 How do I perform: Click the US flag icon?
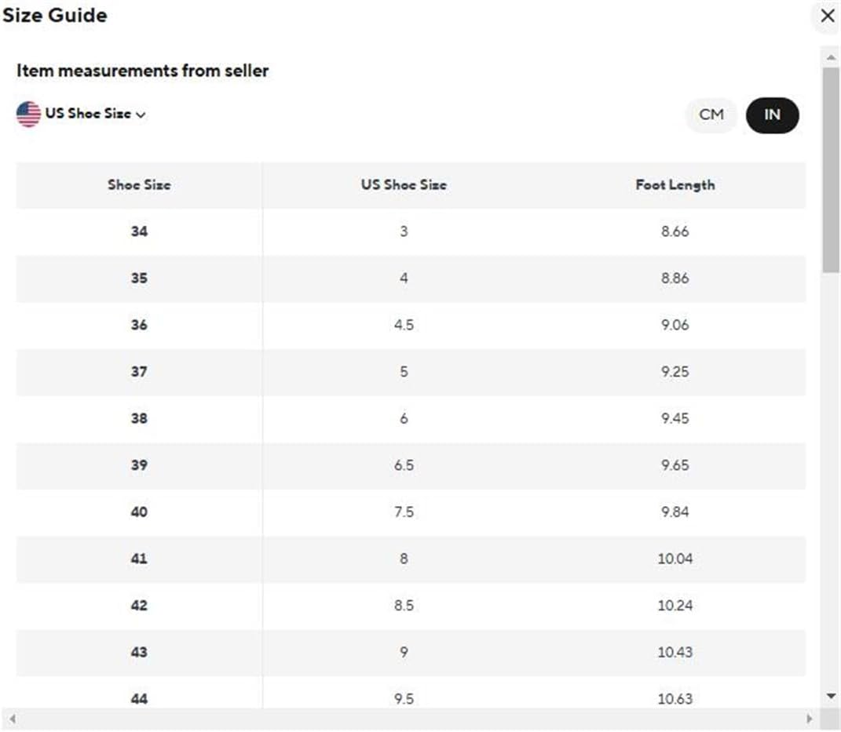coord(28,114)
